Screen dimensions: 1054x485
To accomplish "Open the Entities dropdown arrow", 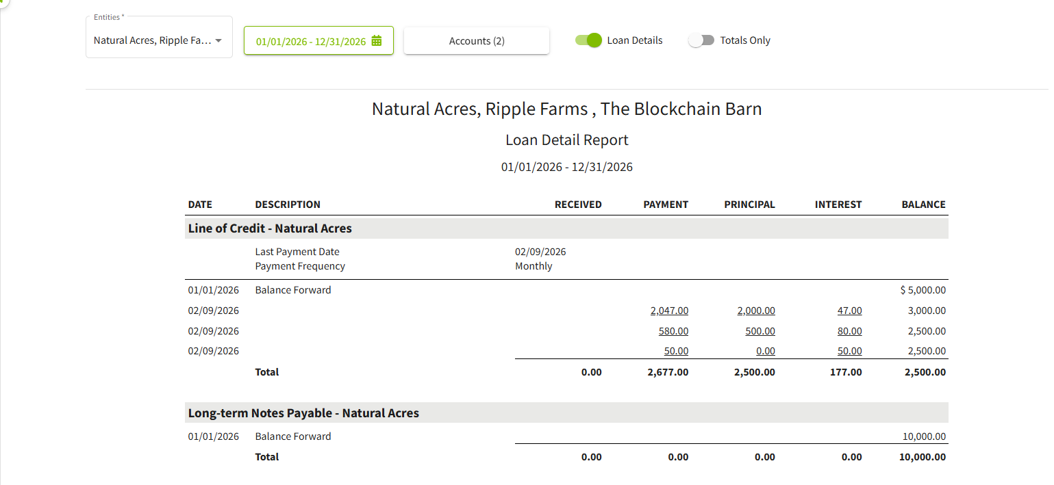I will click(x=218, y=41).
